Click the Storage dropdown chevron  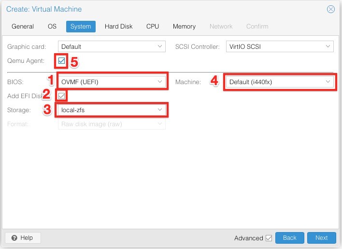click(x=160, y=110)
